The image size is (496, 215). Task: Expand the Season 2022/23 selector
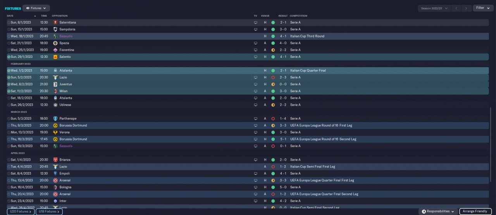[x=434, y=8]
